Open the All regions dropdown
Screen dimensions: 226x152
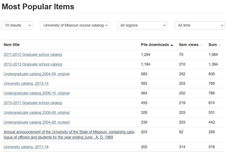point(142,25)
